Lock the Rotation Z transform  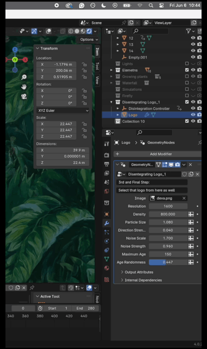coord(84,103)
